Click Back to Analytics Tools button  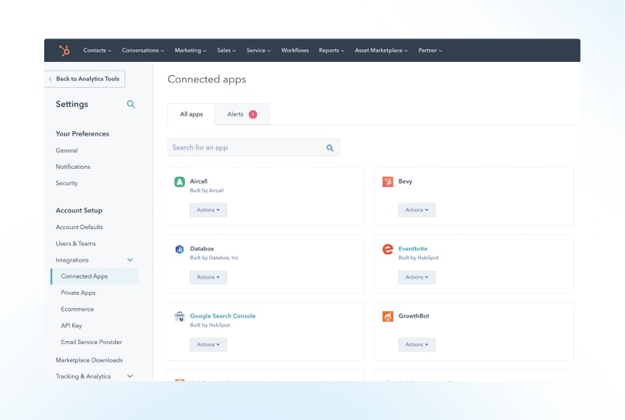[85, 79]
